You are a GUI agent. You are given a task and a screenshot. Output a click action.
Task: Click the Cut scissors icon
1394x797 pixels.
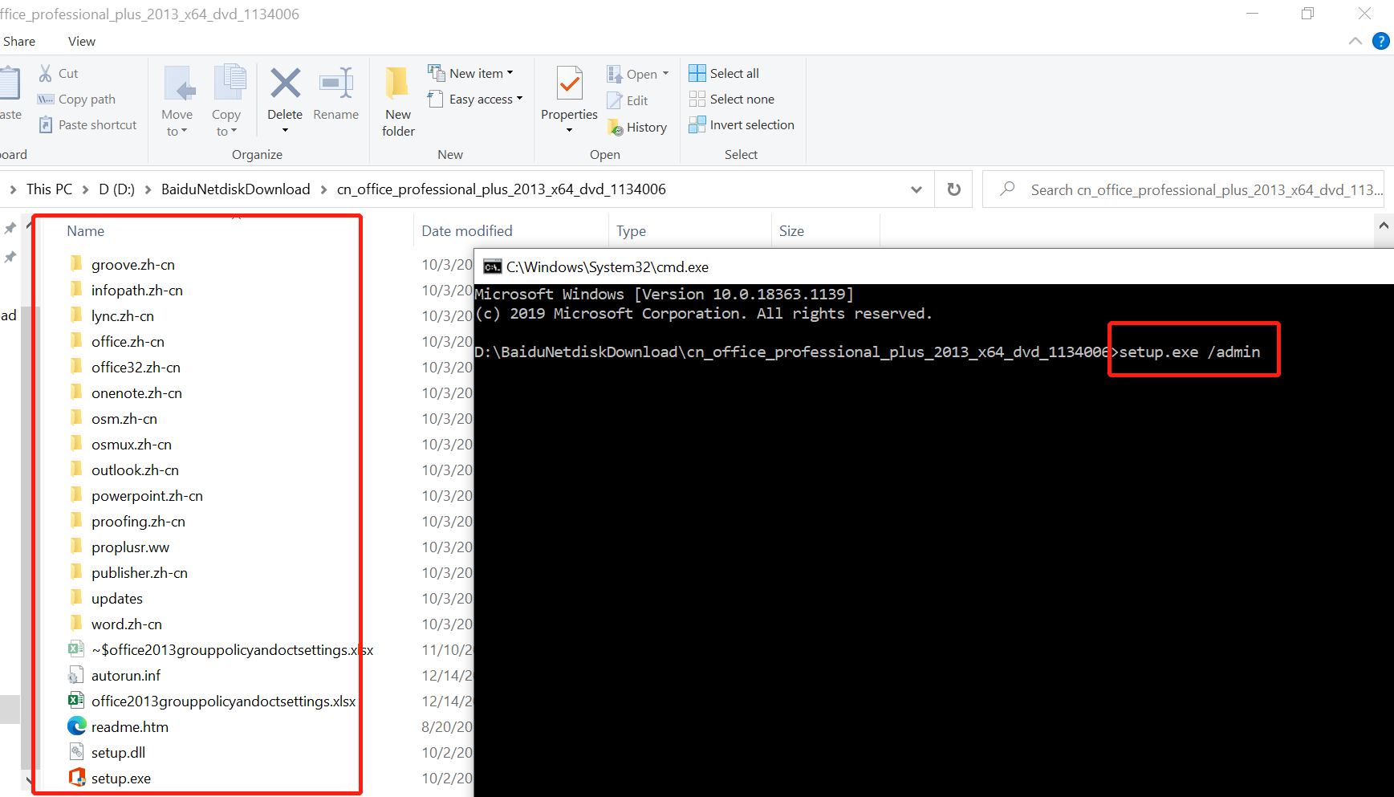click(x=46, y=73)
